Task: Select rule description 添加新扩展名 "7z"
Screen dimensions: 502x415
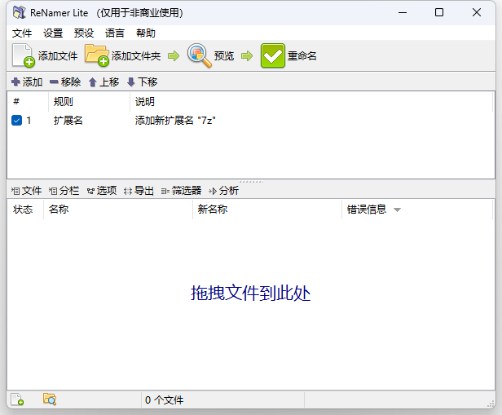Action: [x=175, y=121]
